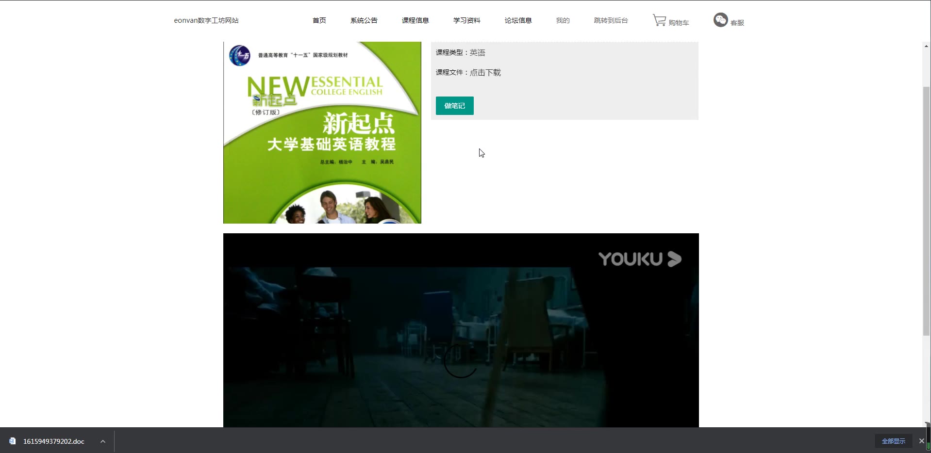
Task: Click the textbook cover image
Action: [x=322, y=132]
